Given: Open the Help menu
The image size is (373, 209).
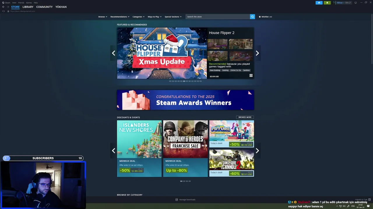Looking at the screenshot, I should [36, 3].
